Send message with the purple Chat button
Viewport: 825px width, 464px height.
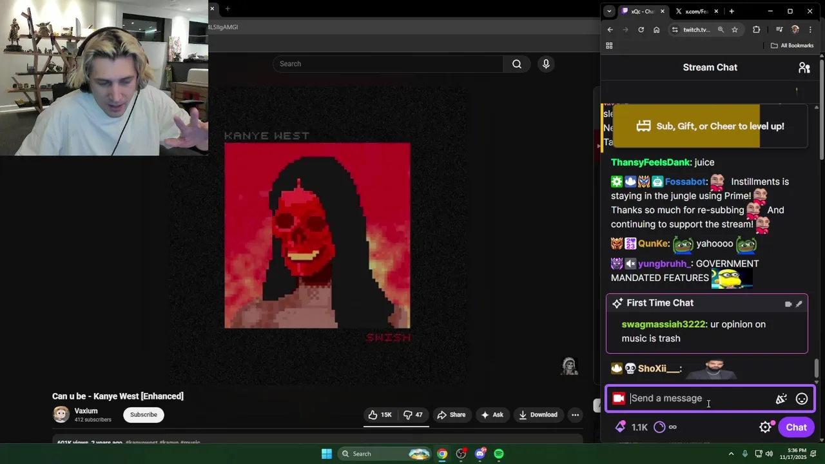pos(796,427)
